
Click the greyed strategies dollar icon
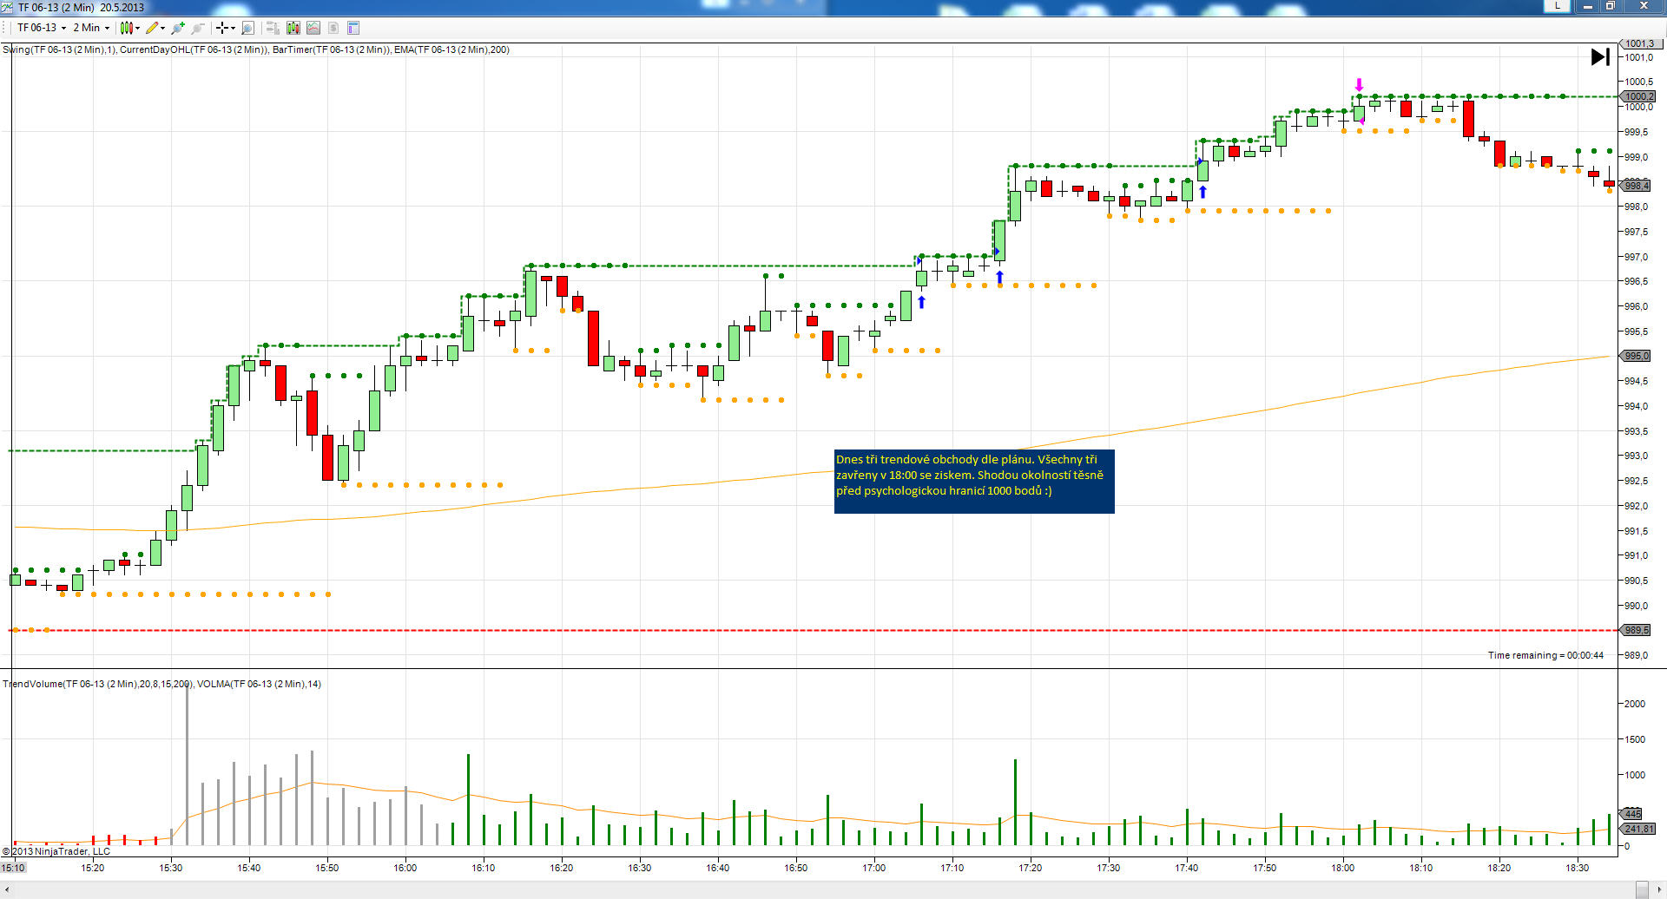click(x=333, y=28)
